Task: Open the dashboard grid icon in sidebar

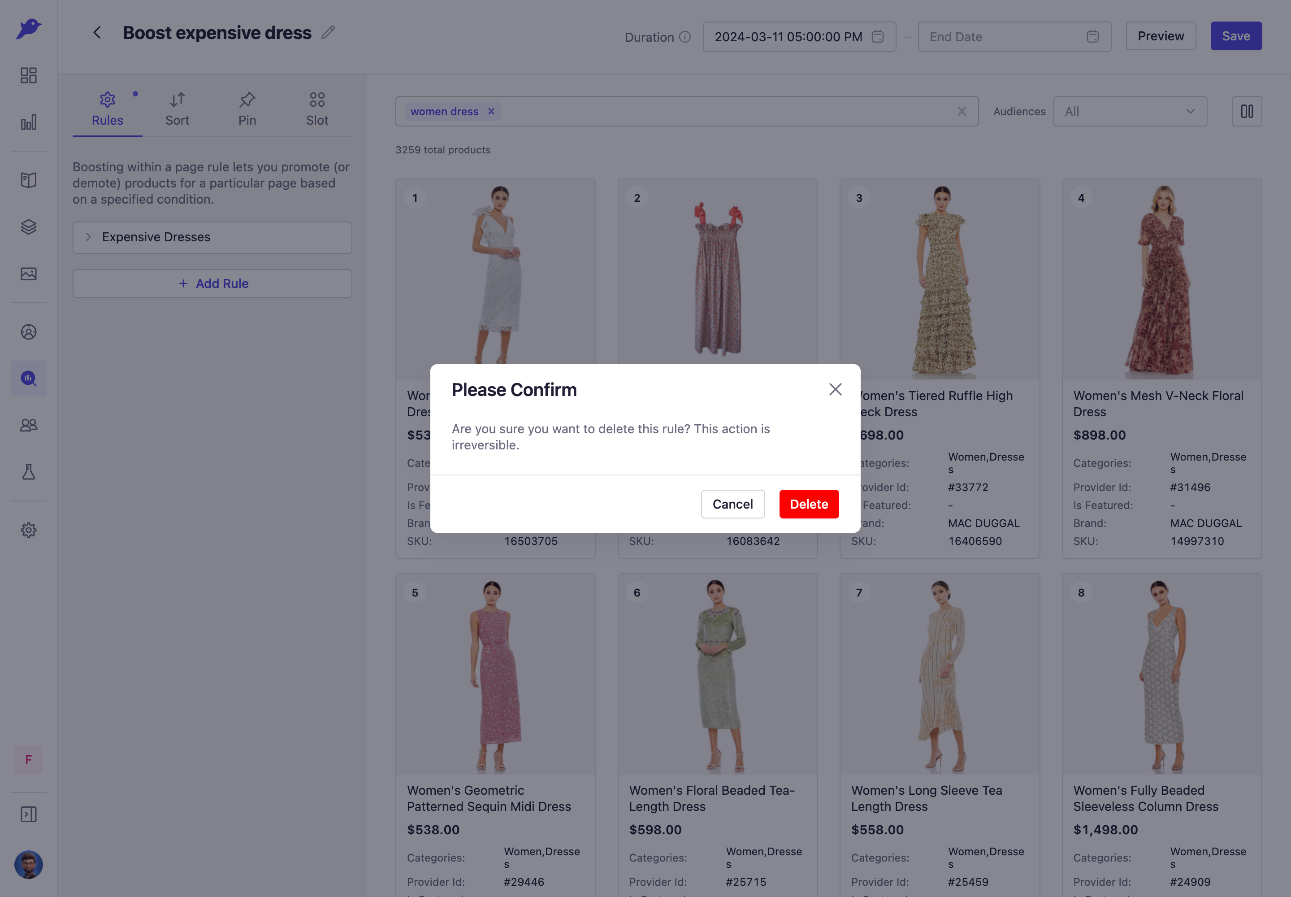Action: pyautogui.click(x=29, y=75)
